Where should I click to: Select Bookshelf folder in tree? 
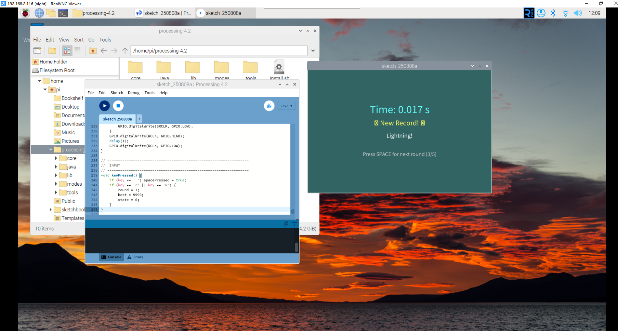pos(69,98)
